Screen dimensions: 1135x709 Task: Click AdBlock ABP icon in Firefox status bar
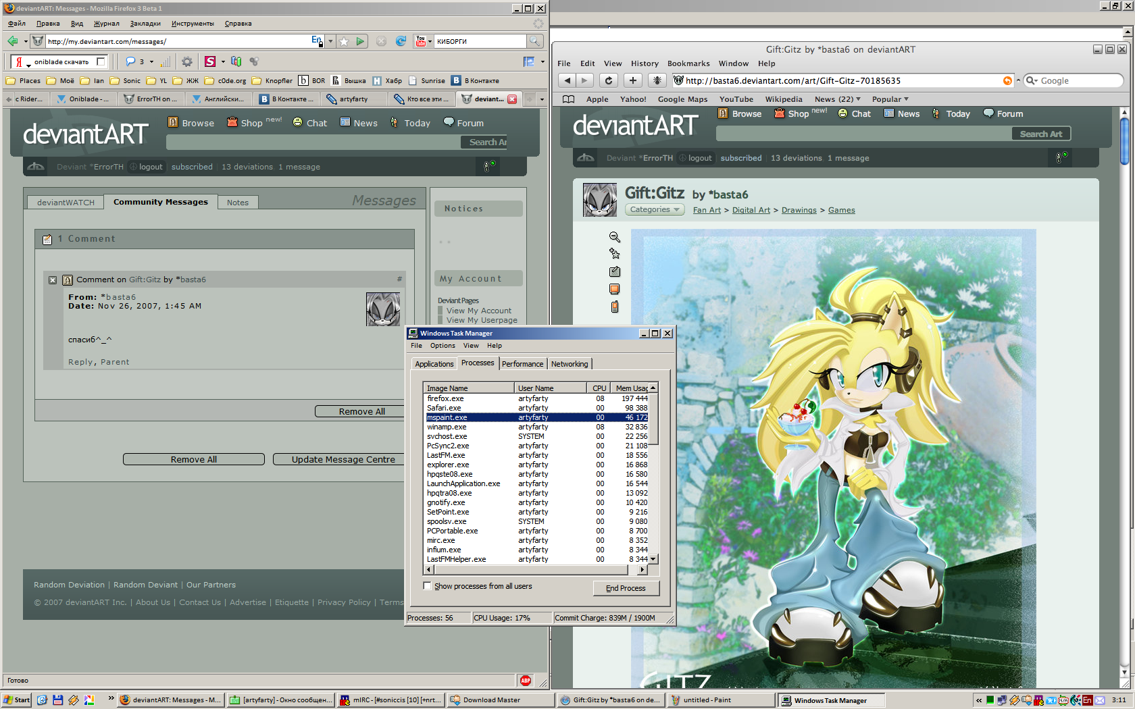click(x=526, y=680)
